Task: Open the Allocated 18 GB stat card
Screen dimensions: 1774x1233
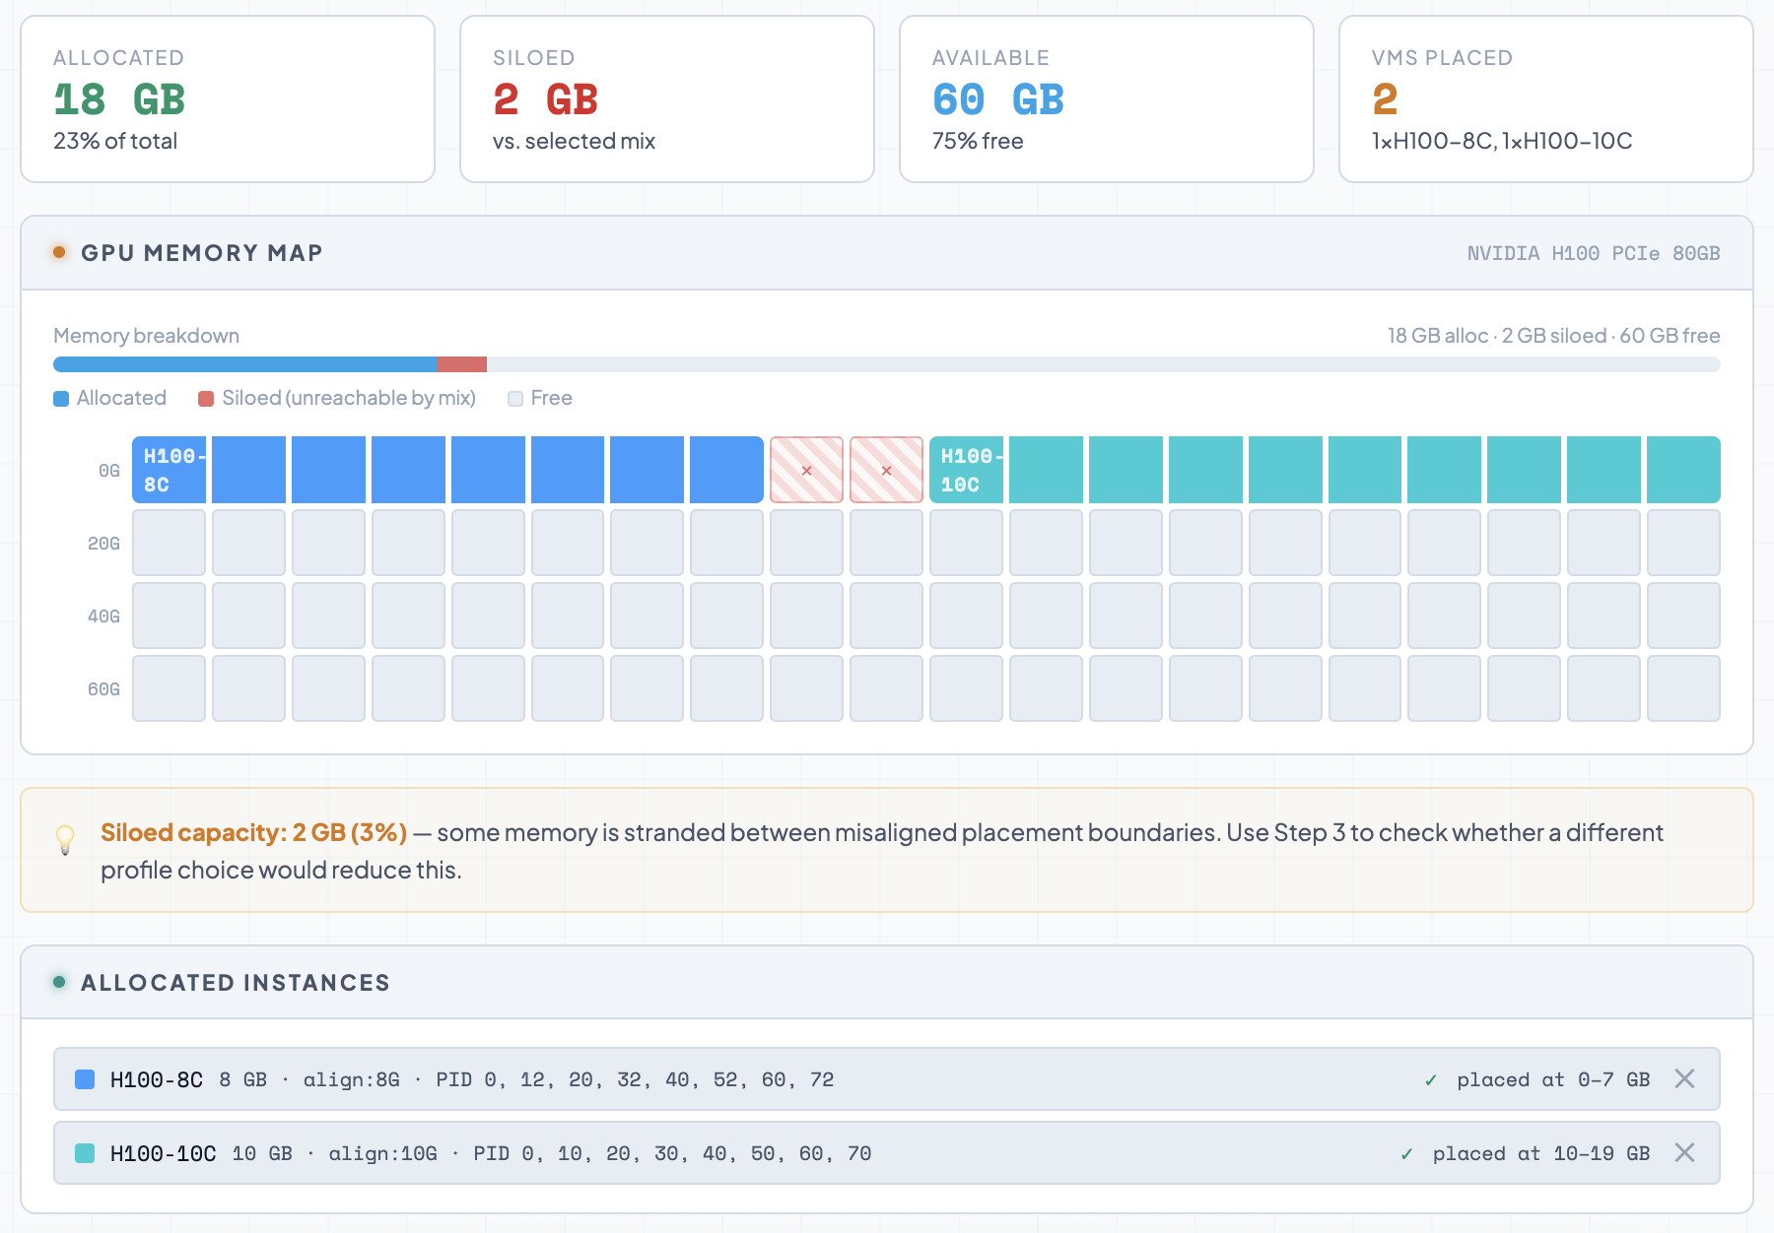Action: (x=228, y=99)
